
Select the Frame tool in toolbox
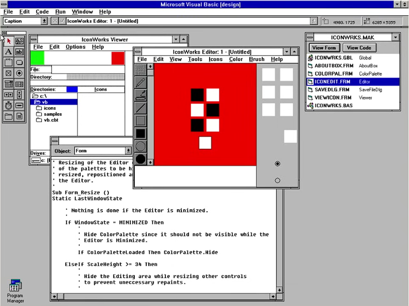pyautogui.click(x=9, y=63)
